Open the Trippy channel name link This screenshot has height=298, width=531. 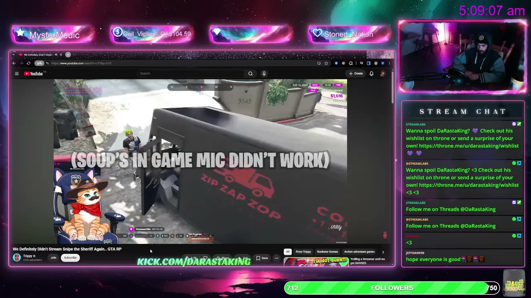click(28, 256)
